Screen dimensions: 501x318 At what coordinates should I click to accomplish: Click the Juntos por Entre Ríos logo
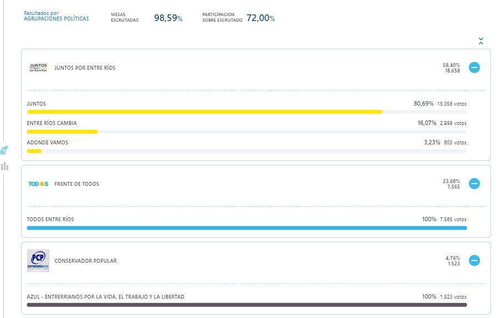38,67
